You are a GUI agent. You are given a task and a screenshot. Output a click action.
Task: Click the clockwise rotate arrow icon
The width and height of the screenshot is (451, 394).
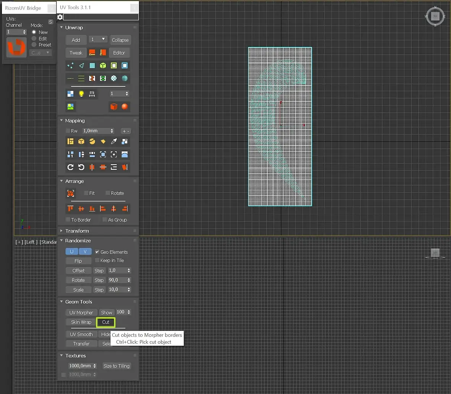70,167
